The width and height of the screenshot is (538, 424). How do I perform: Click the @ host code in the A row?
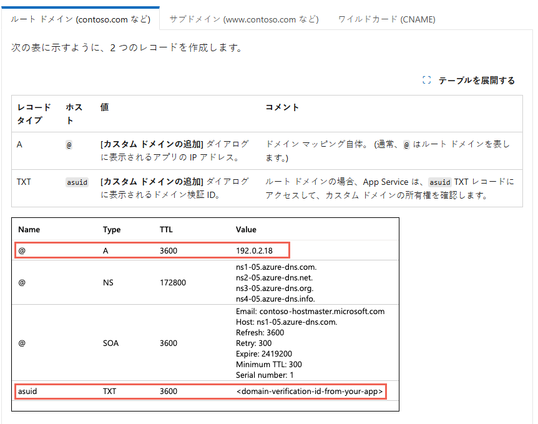(69, 145)
